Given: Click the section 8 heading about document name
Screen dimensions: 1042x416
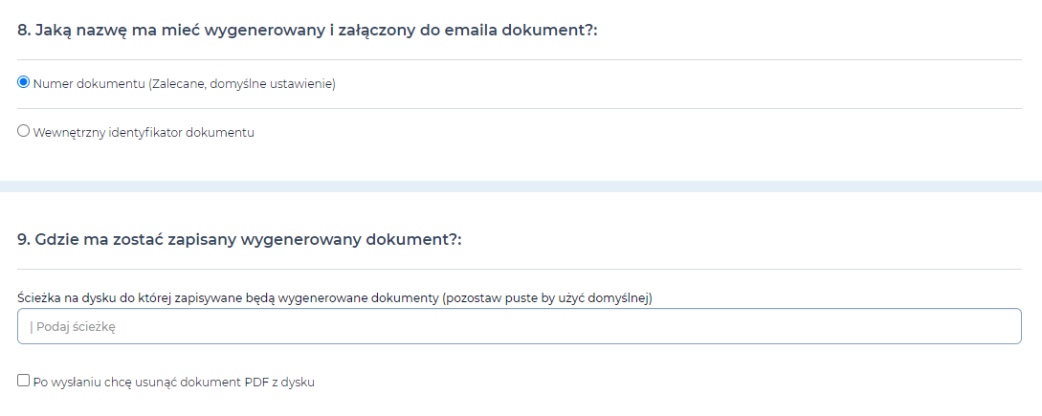Looking at the screenshot, I should (308, 31).
